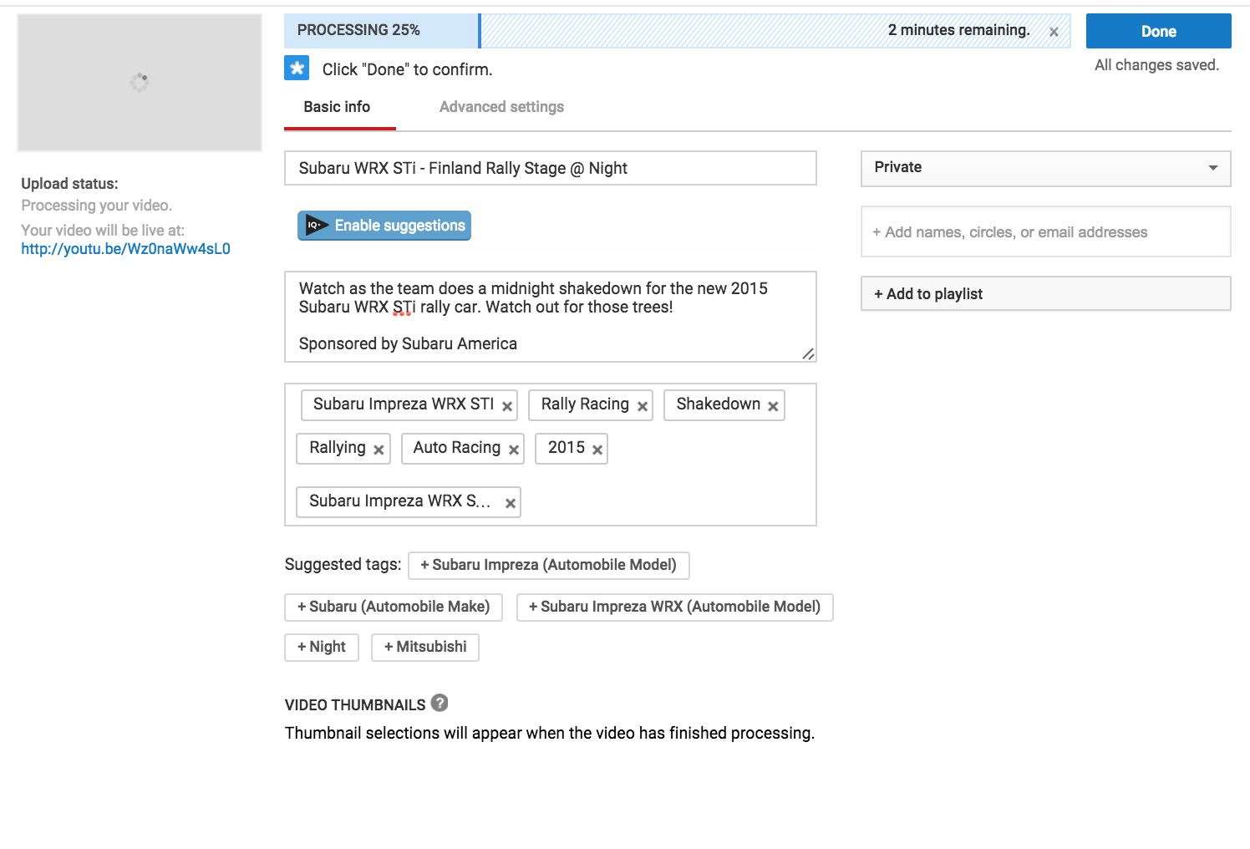Click the 'Suggested tags:' label
This screenshot has width=1250, height=849.
(343, 565)
